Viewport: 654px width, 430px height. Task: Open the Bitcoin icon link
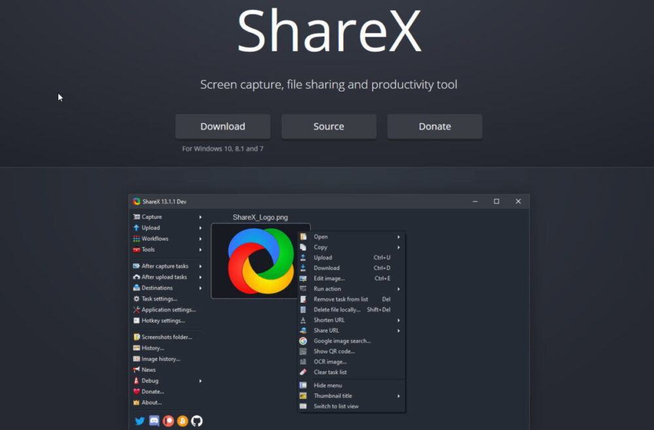click(x=182, y=421)
